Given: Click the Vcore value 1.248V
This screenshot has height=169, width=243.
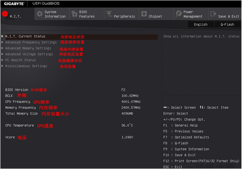Looking at the screenshot, I should [x=127, y=137].
